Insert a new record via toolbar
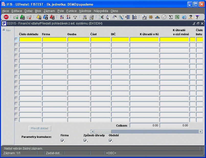This screenshot has width=206, height=158. click(x=16, y=17)
